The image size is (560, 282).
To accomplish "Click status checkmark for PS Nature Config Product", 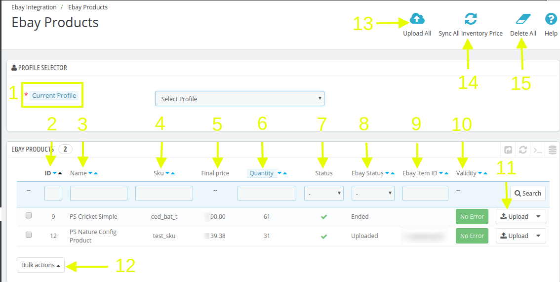I will click(x=324, y=236).
